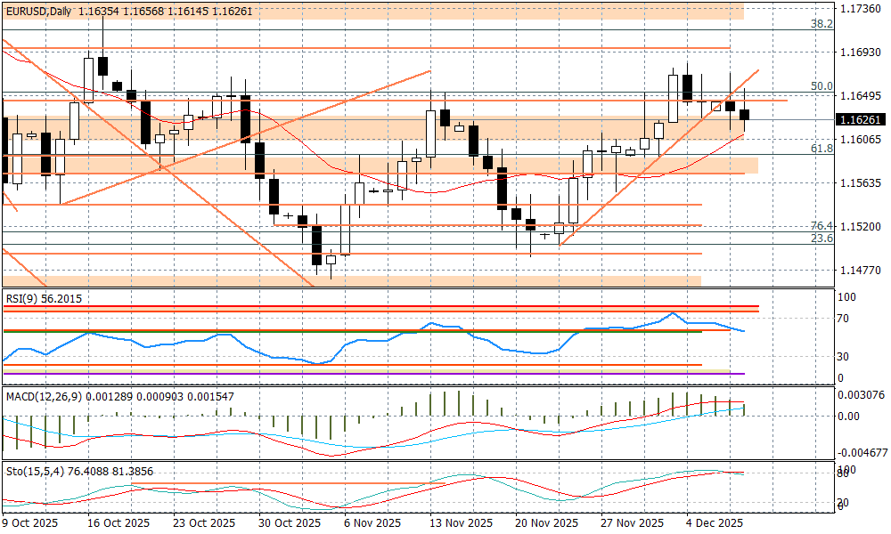Select the 23.6 Fibonacci level label
Screen dimensions: 891x534
coord(821,239)
